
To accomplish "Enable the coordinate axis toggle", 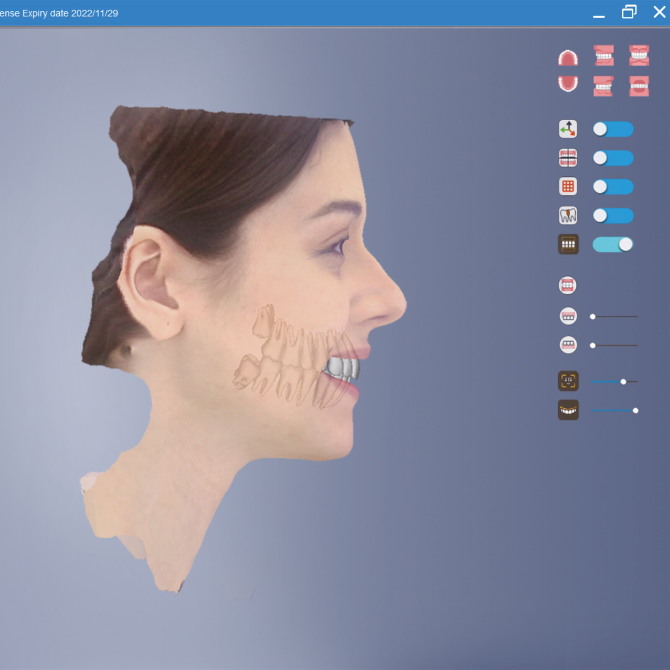I will (613, 129).
